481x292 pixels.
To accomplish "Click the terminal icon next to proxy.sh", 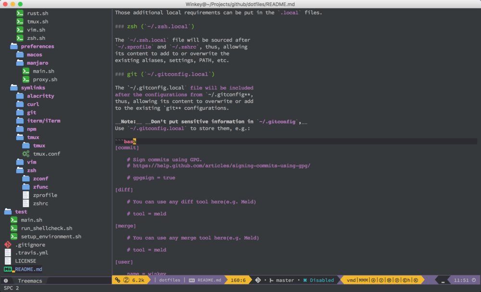I will tap(26, 79).
